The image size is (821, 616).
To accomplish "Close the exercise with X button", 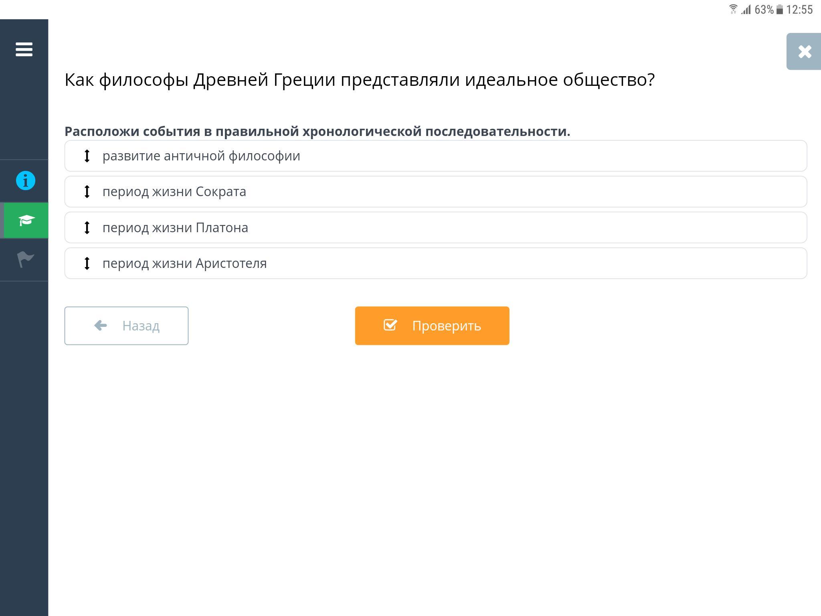I will (x=804, y=52).
